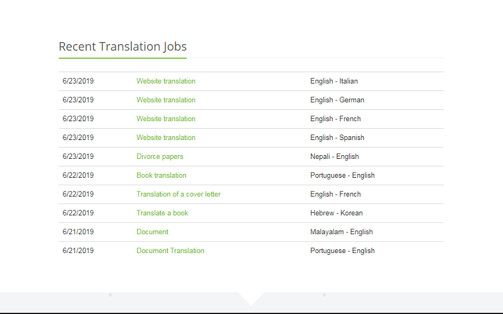Click the date beside Document Translation

click(78, 251)
